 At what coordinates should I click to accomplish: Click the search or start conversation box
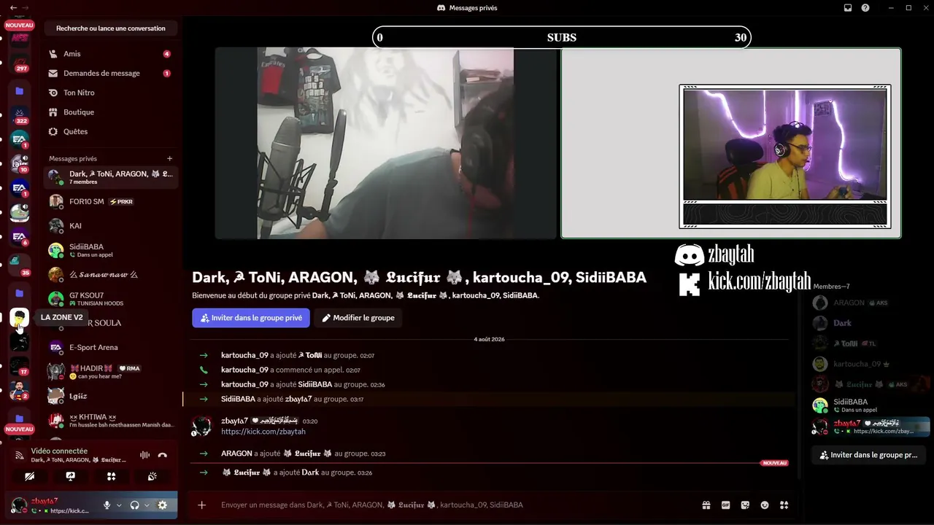[x=111, y=28]
